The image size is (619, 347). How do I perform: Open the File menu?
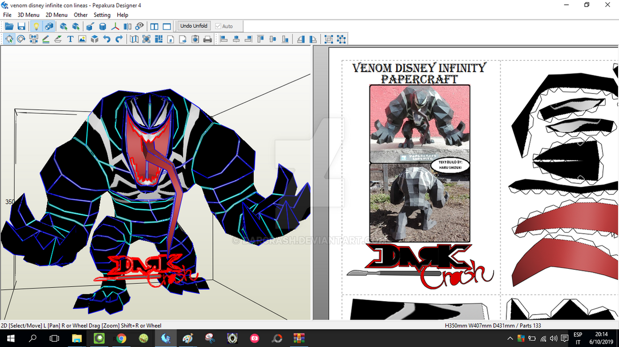7,15
